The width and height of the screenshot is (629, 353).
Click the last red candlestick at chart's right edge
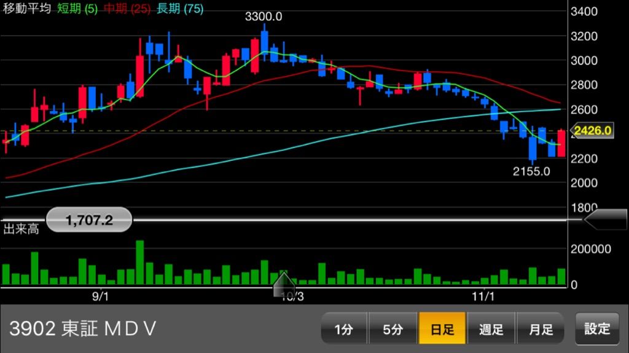561,143
